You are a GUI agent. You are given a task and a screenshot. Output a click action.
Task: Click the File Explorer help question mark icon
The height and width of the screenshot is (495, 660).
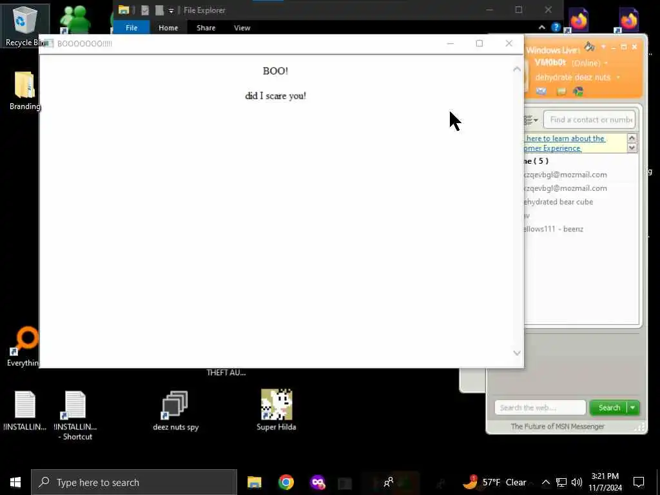(x=556, y=27)
